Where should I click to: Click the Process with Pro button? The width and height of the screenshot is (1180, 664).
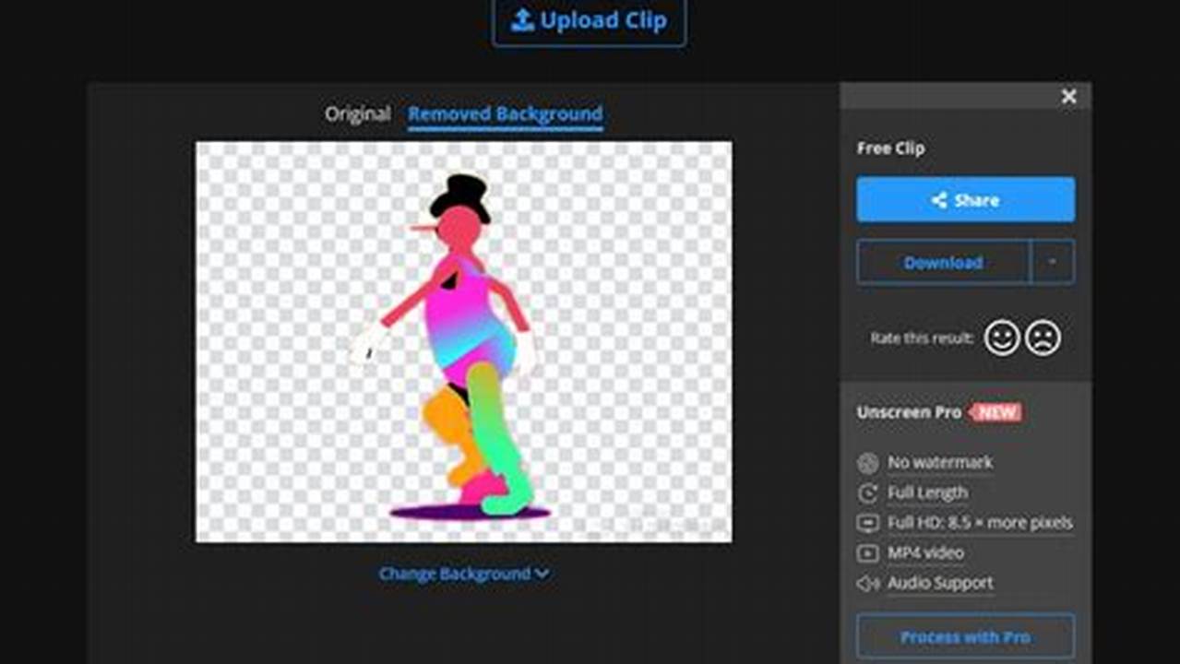point(965,635)
